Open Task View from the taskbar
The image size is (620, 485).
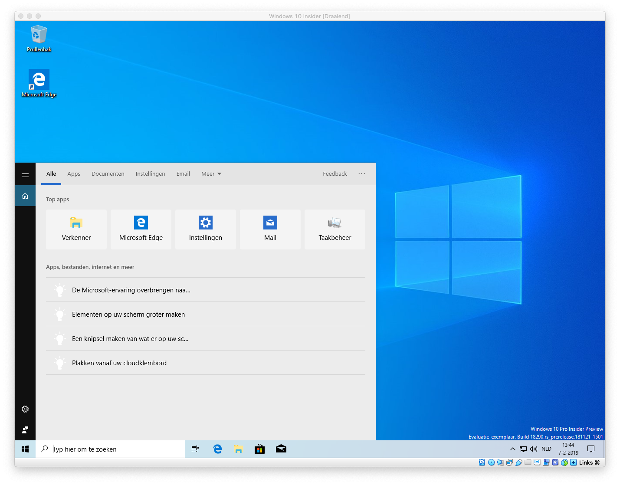click(195, 449)
